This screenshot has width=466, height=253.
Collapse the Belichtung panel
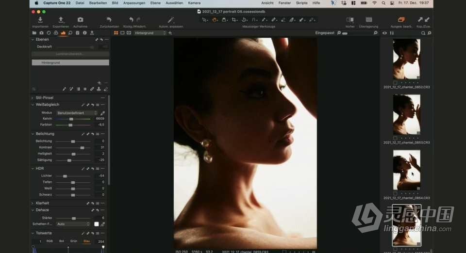(x=33, y=134)
